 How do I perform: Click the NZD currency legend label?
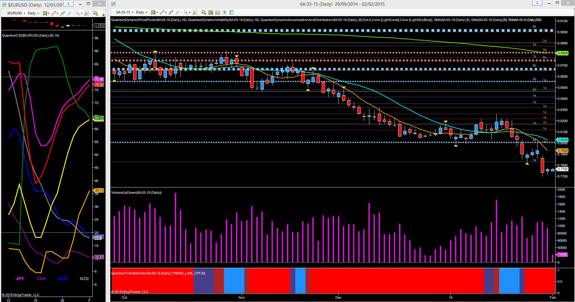[x=84, y=279]
